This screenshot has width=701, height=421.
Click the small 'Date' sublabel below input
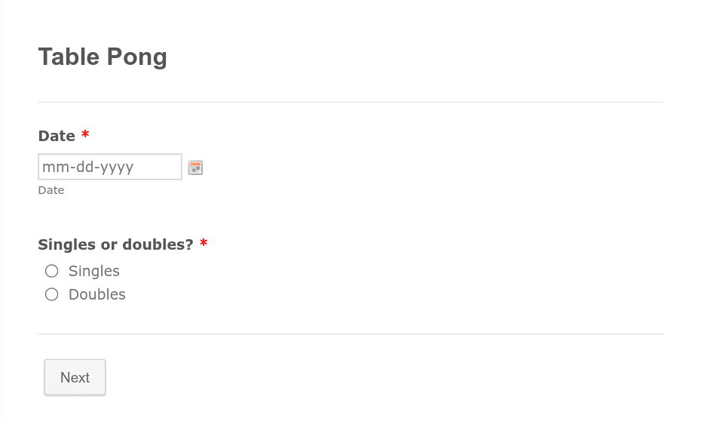[x=51, y=190]
